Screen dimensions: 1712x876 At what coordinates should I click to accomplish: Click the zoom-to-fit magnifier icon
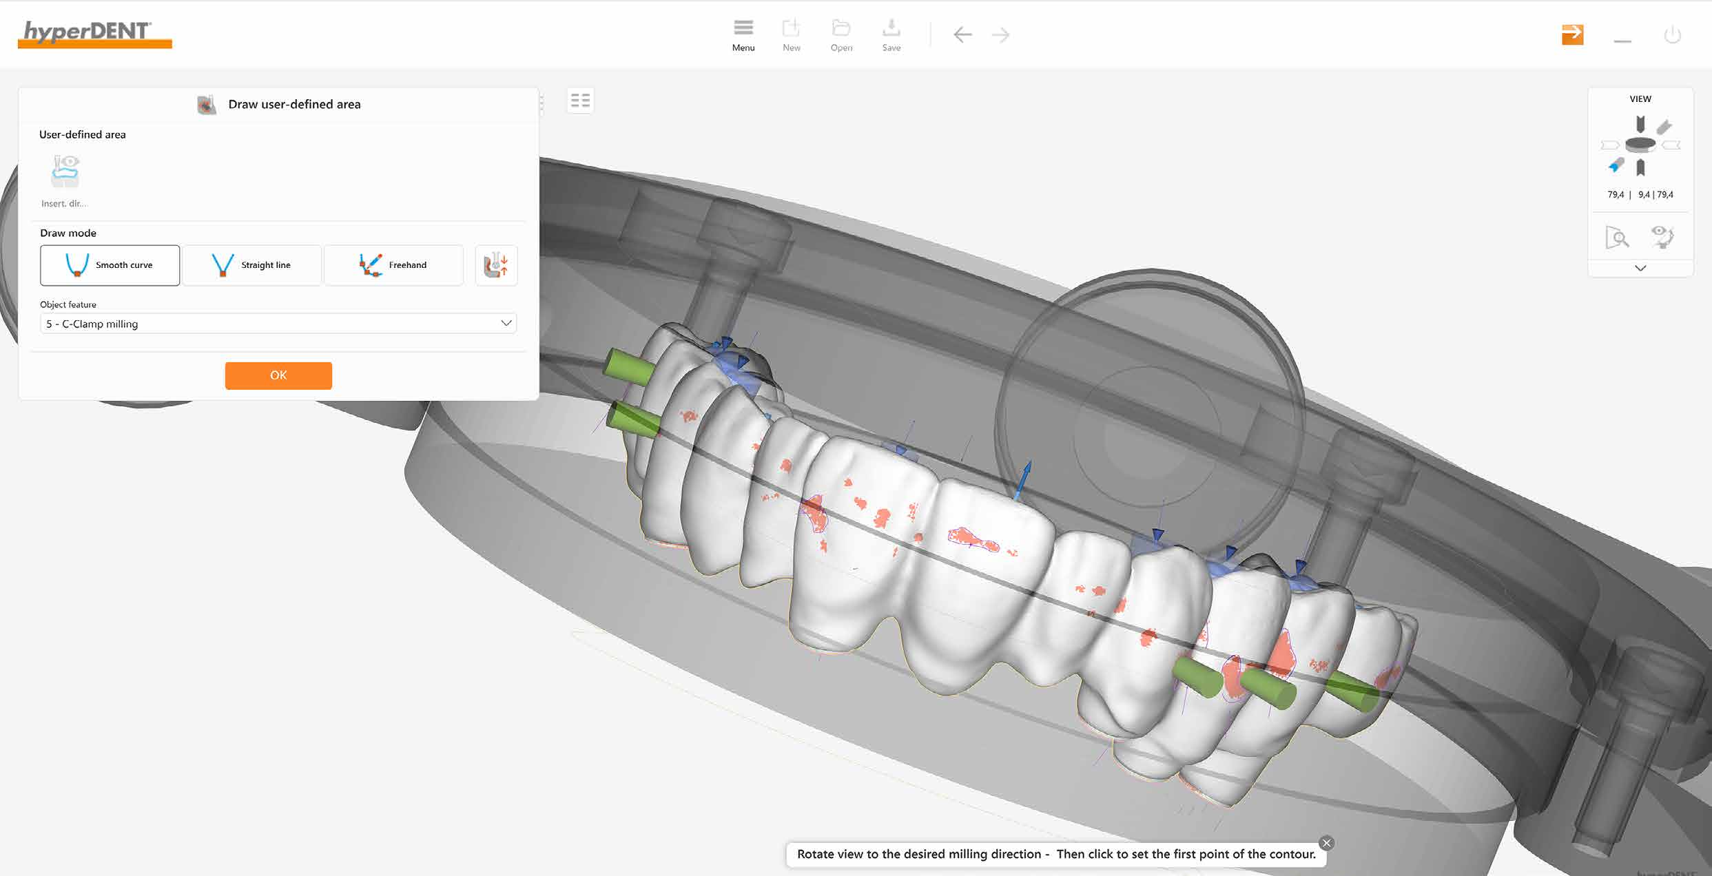coord(1617,238)
